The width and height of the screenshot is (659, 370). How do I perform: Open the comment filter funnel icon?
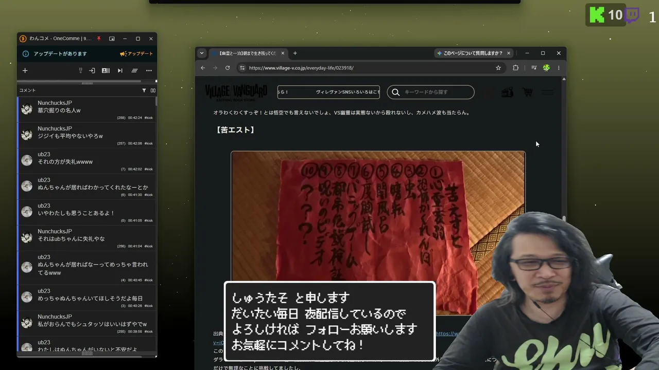(144, 90)
